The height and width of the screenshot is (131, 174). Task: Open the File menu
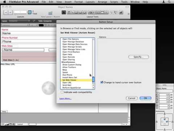tap(44, 2)
